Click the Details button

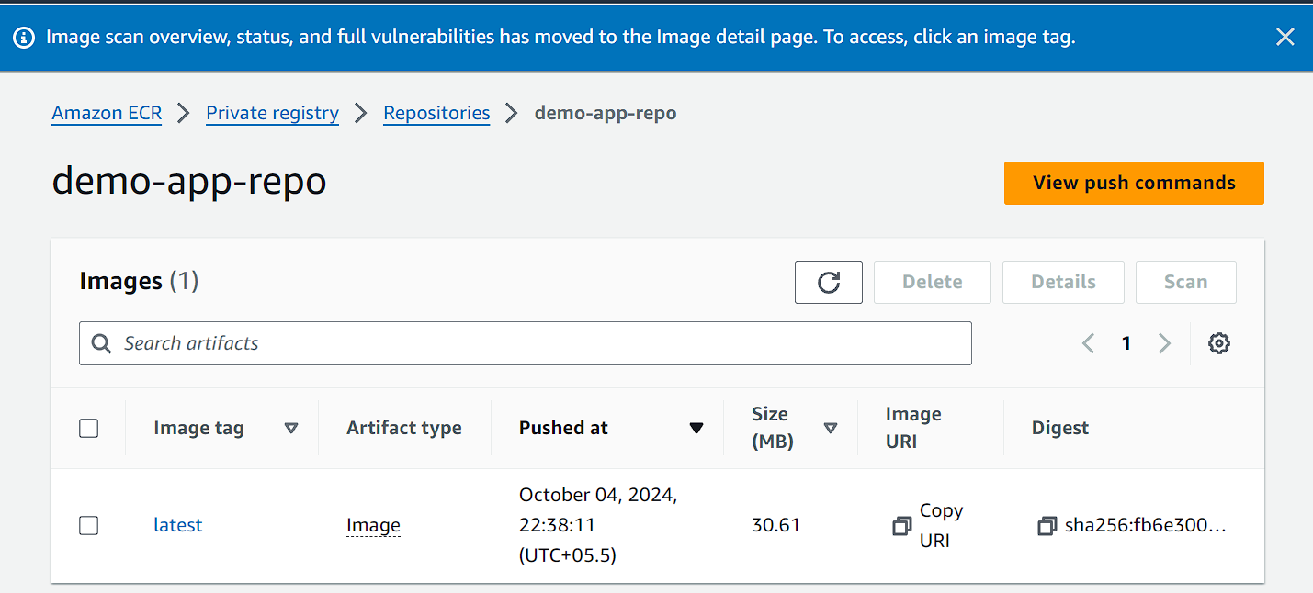(x=1063, y=282)
